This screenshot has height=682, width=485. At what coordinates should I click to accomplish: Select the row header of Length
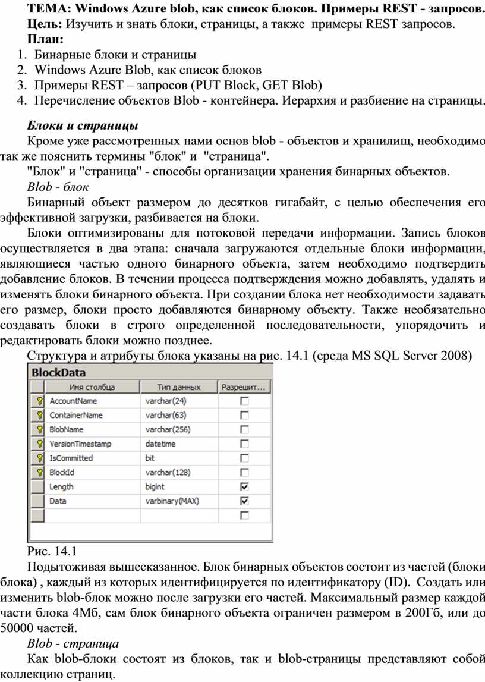(x=38, y=487)
